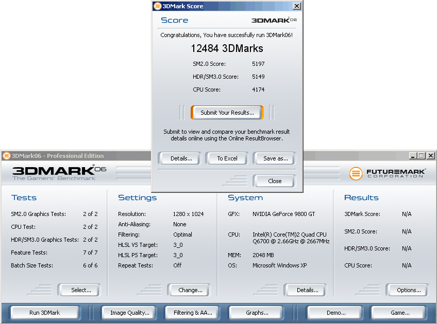Click the orange 3DMark Score title bar icon

click(158, 6)
